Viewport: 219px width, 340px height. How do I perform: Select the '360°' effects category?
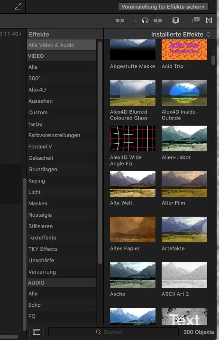pos(62,78)
